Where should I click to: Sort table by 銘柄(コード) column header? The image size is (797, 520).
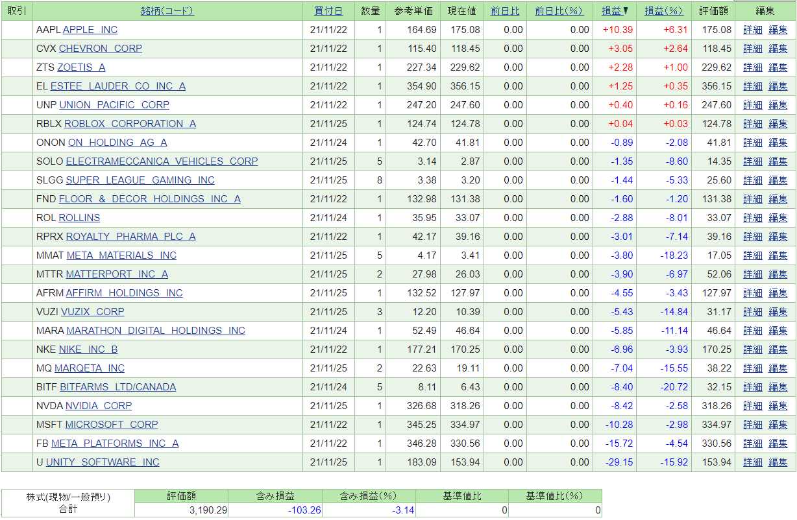pyautogui.click(x=167, y=11)
